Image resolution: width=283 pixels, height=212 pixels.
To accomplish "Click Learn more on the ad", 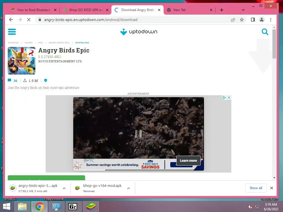I will pos(188,161).
